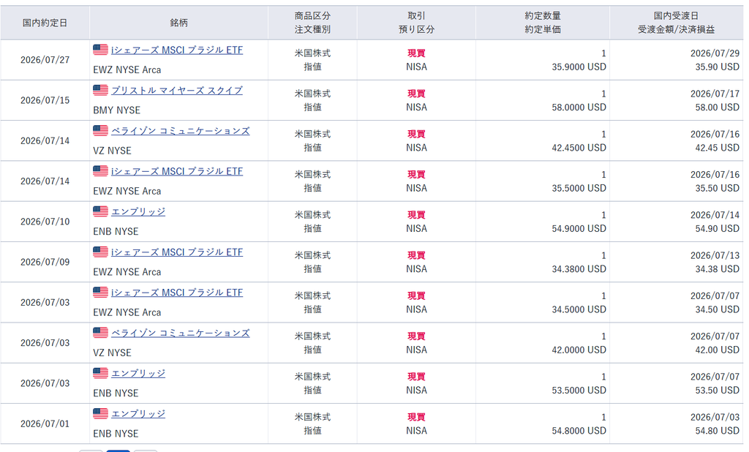
Task: Click the 商品区分 注文種別 column header
Action: point(312,23)
